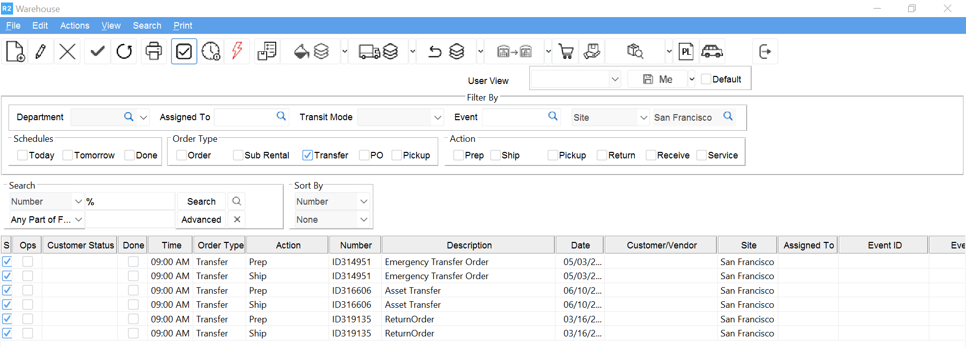The height and width of the screenshot is (347, 966).
Task: Uncheck the Transfer order type checkbox
Action: tap(307, 155)
